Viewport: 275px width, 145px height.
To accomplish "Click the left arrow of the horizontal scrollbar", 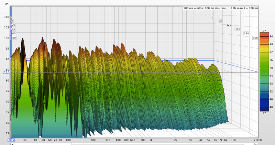I will (x=12, y=144).
